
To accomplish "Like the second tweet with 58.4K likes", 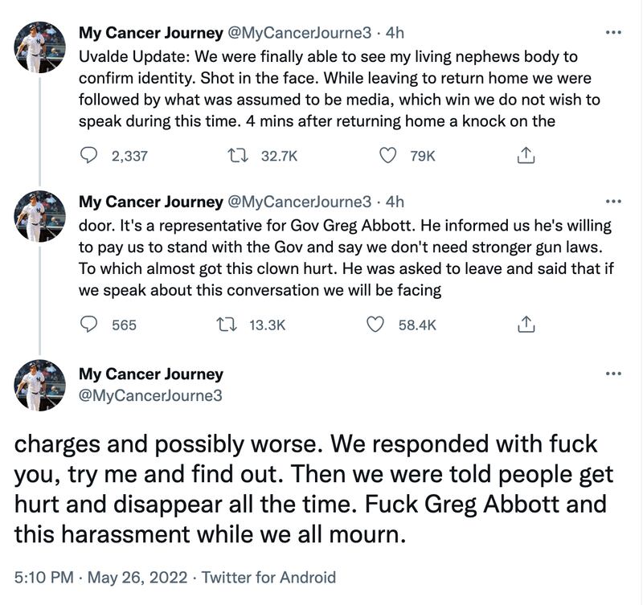I will pyautogui.click(x=375, y=325).
